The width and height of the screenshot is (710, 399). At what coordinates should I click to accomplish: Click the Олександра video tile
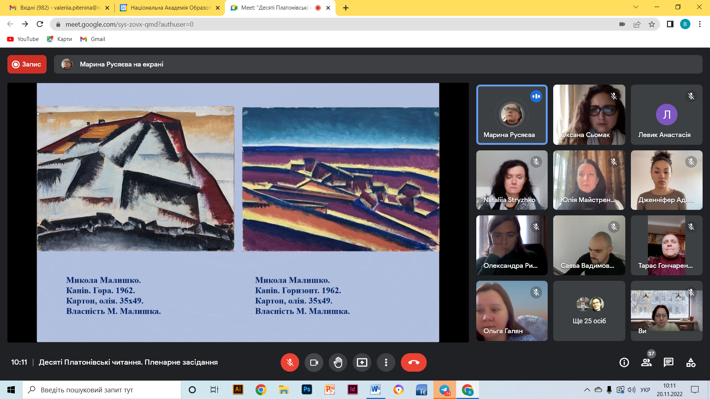pos(512,245)
